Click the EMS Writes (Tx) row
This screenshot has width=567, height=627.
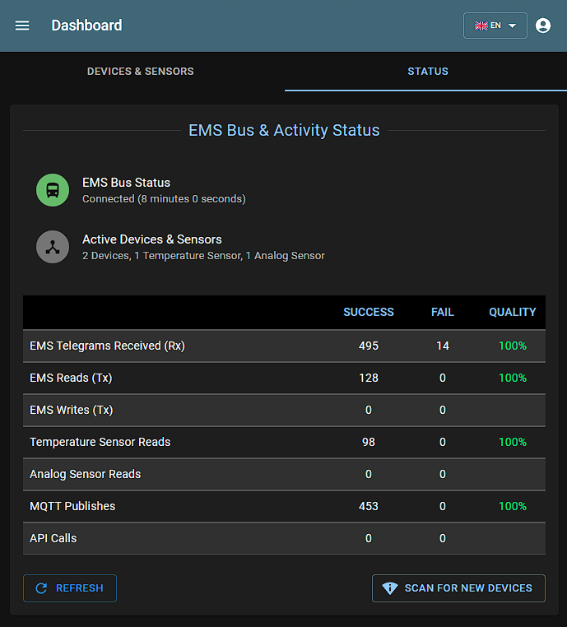(284, 410)
